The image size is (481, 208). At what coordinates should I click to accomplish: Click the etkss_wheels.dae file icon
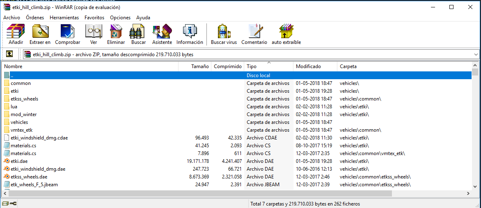(7, 177)
